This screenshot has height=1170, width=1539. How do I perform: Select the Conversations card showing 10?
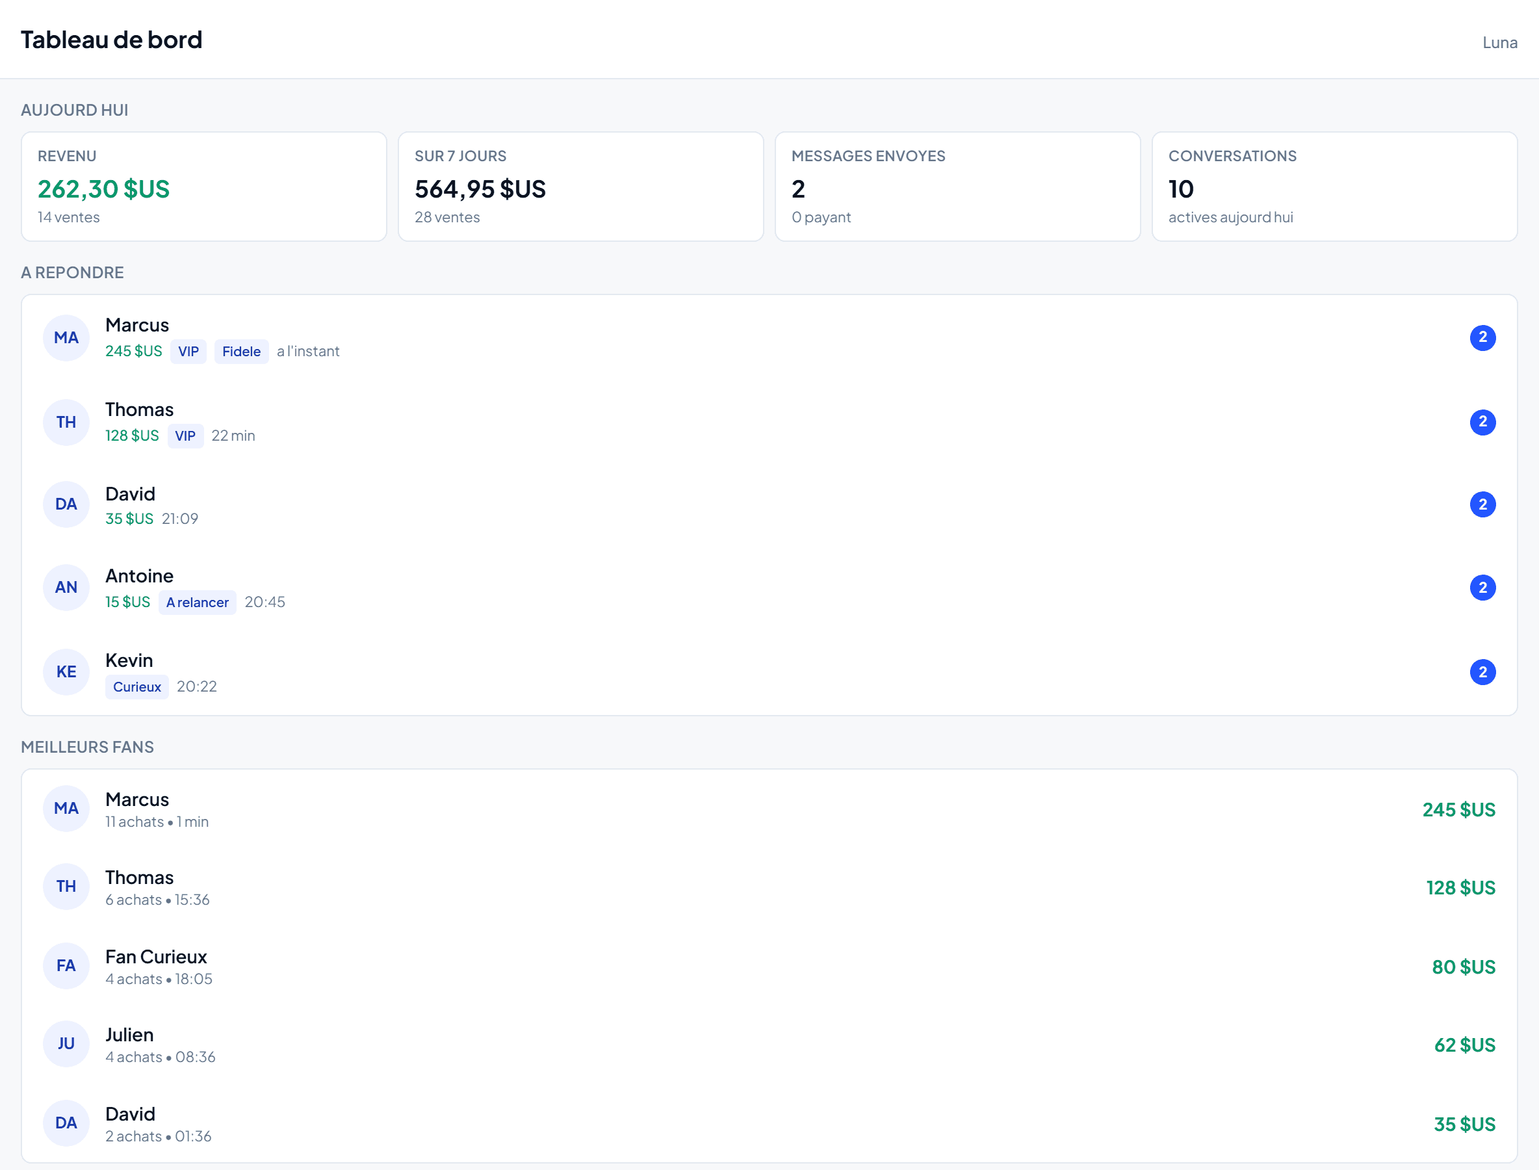pyautogui.click(x=1334, y=187)
